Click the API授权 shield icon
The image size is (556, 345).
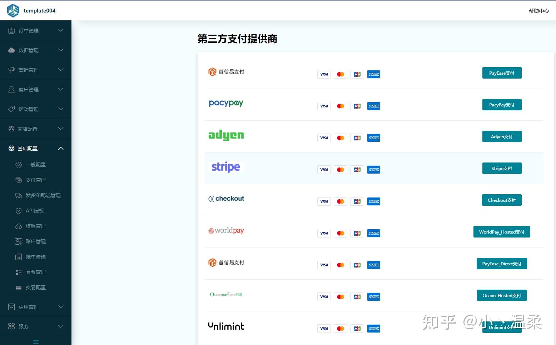pos(19,211)
